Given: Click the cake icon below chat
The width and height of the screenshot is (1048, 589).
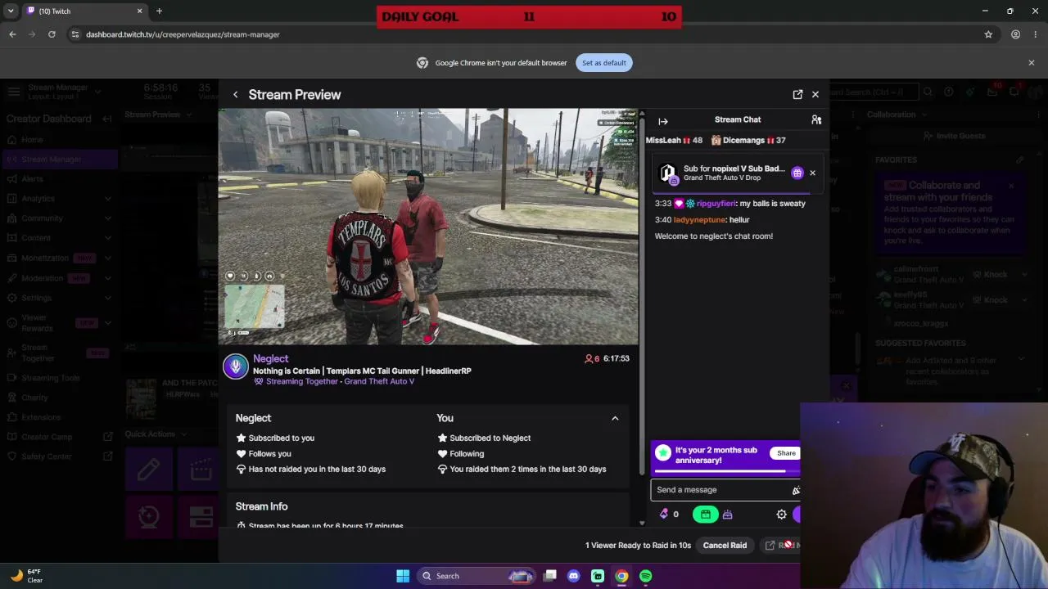Looking at the screenshot, I should point(727,515).
